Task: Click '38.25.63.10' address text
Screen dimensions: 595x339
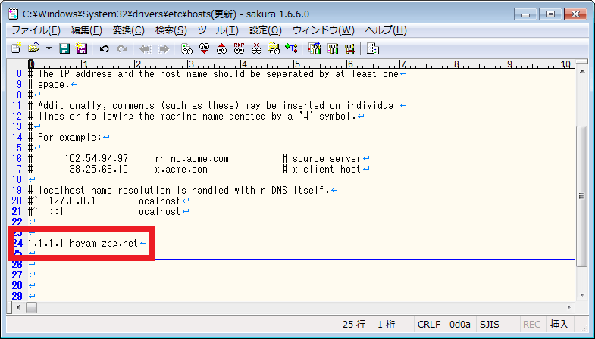Action: (x=99, y=169)
